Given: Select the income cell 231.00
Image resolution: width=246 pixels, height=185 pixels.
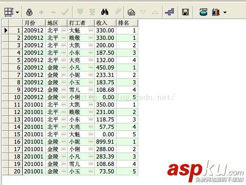Looking at the screenshot, I should tap(105, 112).
